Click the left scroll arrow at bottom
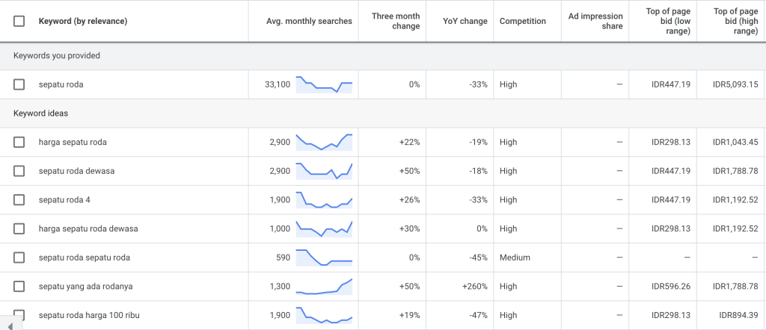The width and height of the screenshot is (766, 330). (x=10, y=326)
